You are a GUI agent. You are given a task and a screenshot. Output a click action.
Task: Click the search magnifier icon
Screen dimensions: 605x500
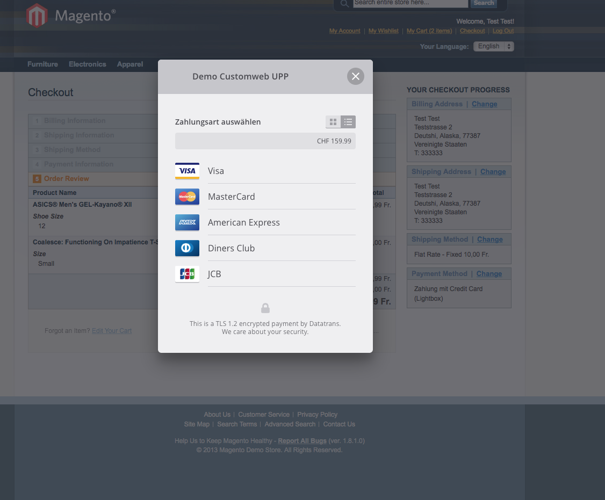(x=344, y=3)
